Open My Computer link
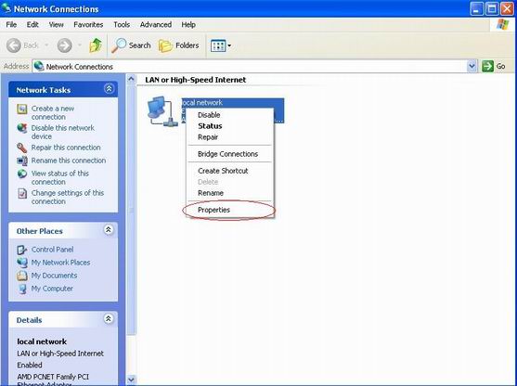 point(52,289)
